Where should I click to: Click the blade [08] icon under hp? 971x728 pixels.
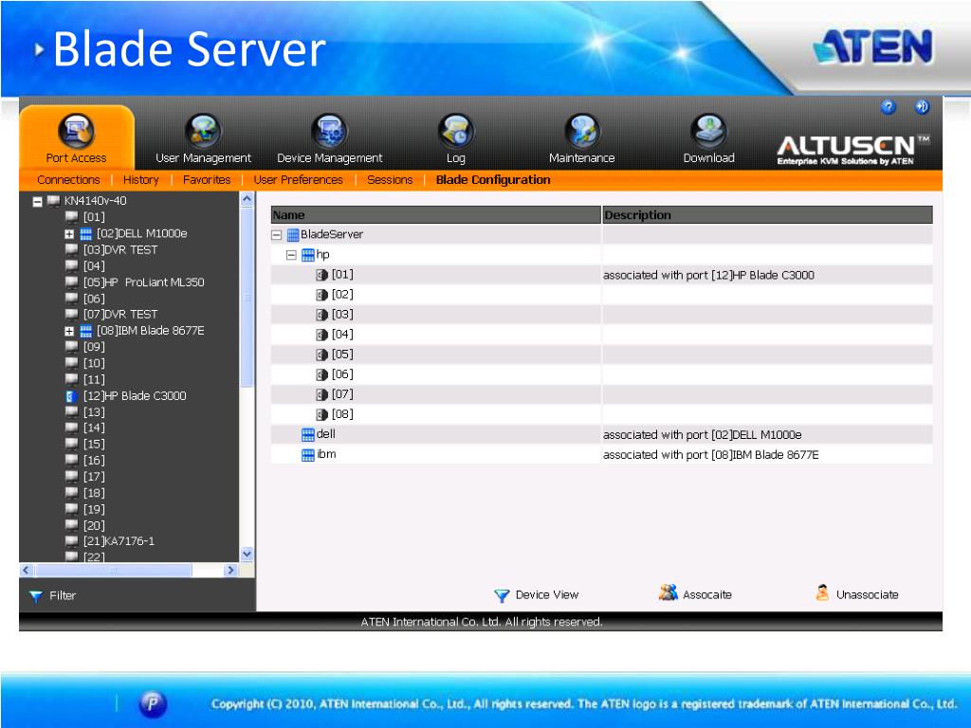[322, 415]
